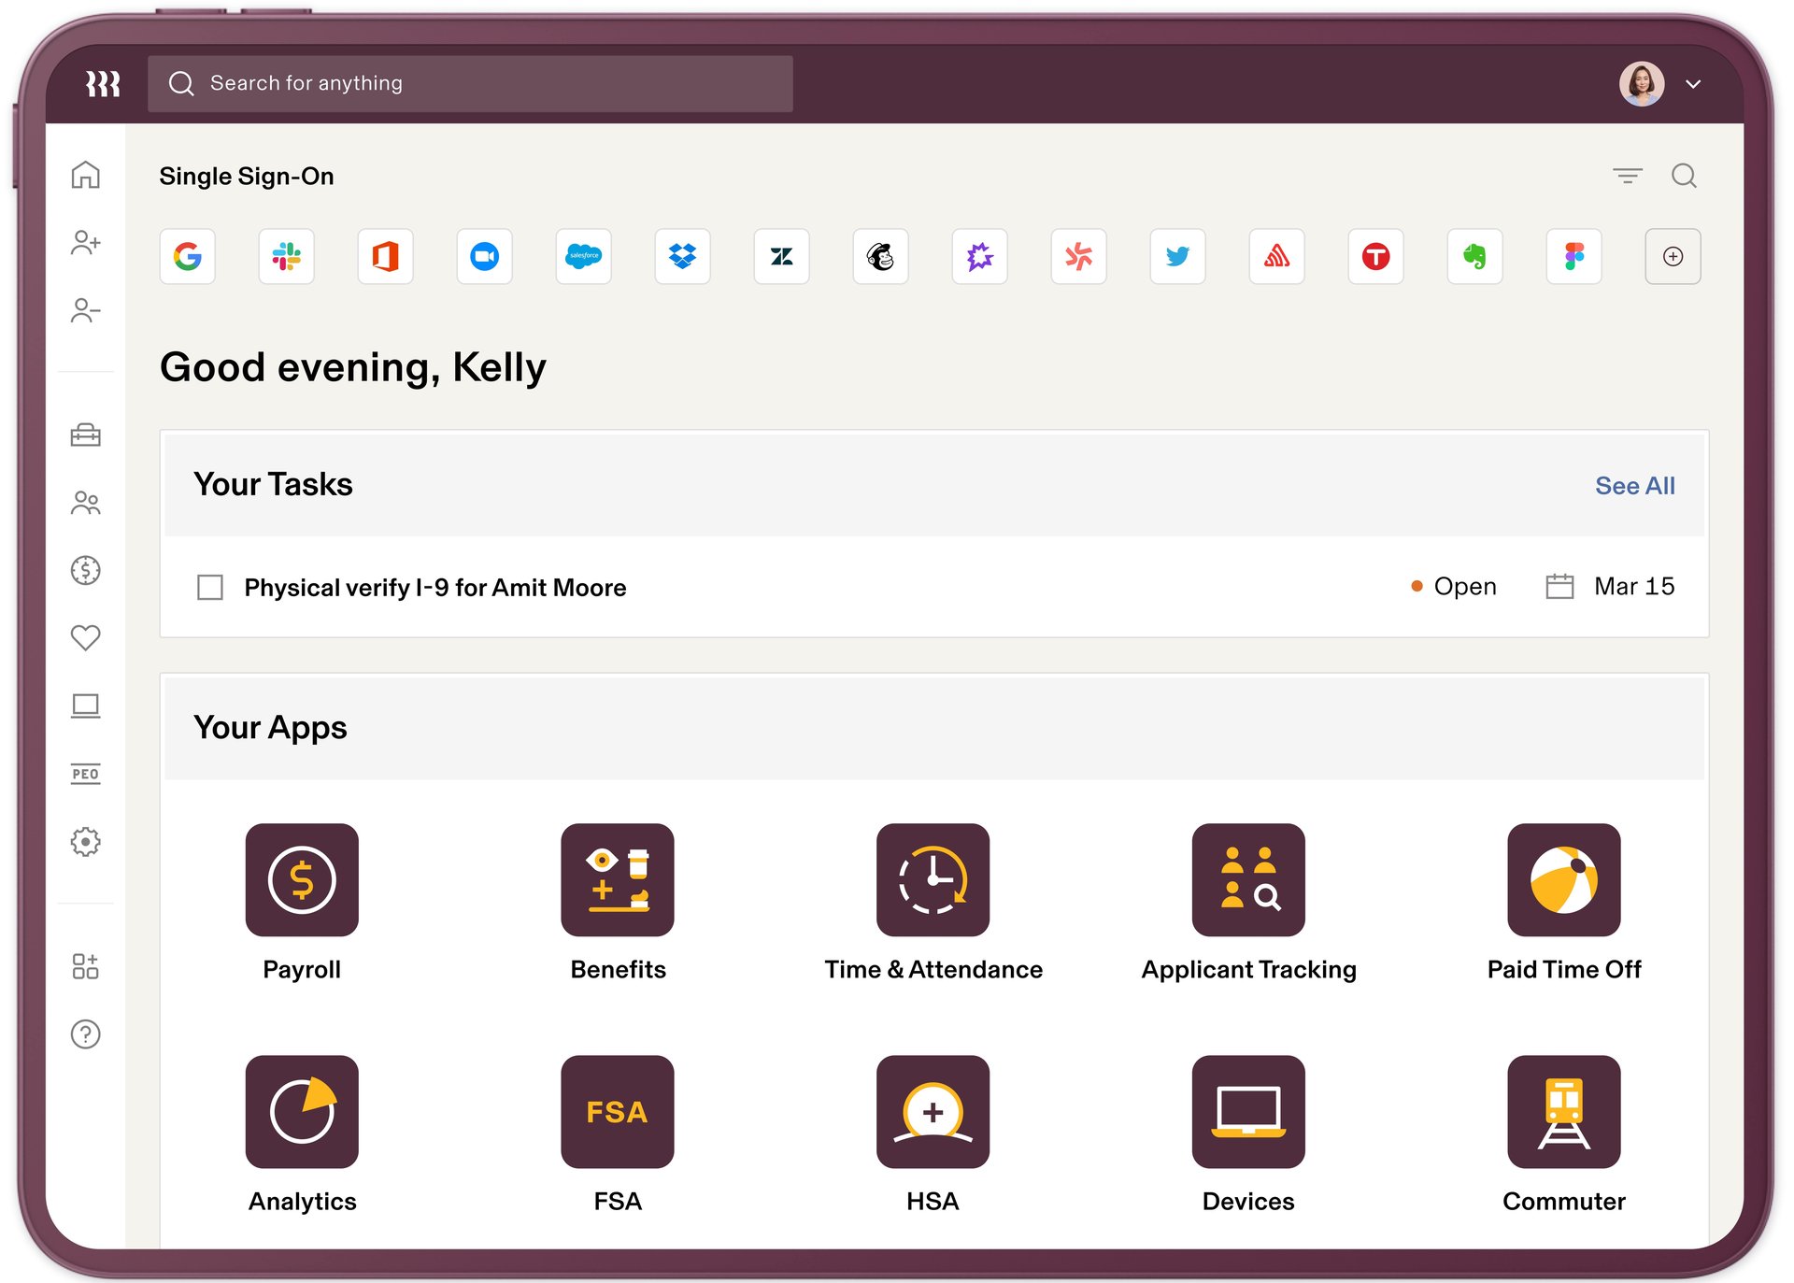Open the Commuter app
1794x1283 pixels.
tap(1564, 1111)
